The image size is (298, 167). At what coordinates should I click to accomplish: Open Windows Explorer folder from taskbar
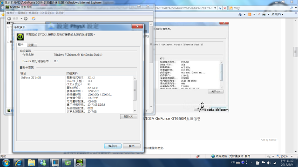[x=31, y=163]
